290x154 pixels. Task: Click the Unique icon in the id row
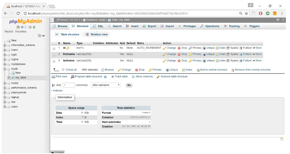point(204,48)
